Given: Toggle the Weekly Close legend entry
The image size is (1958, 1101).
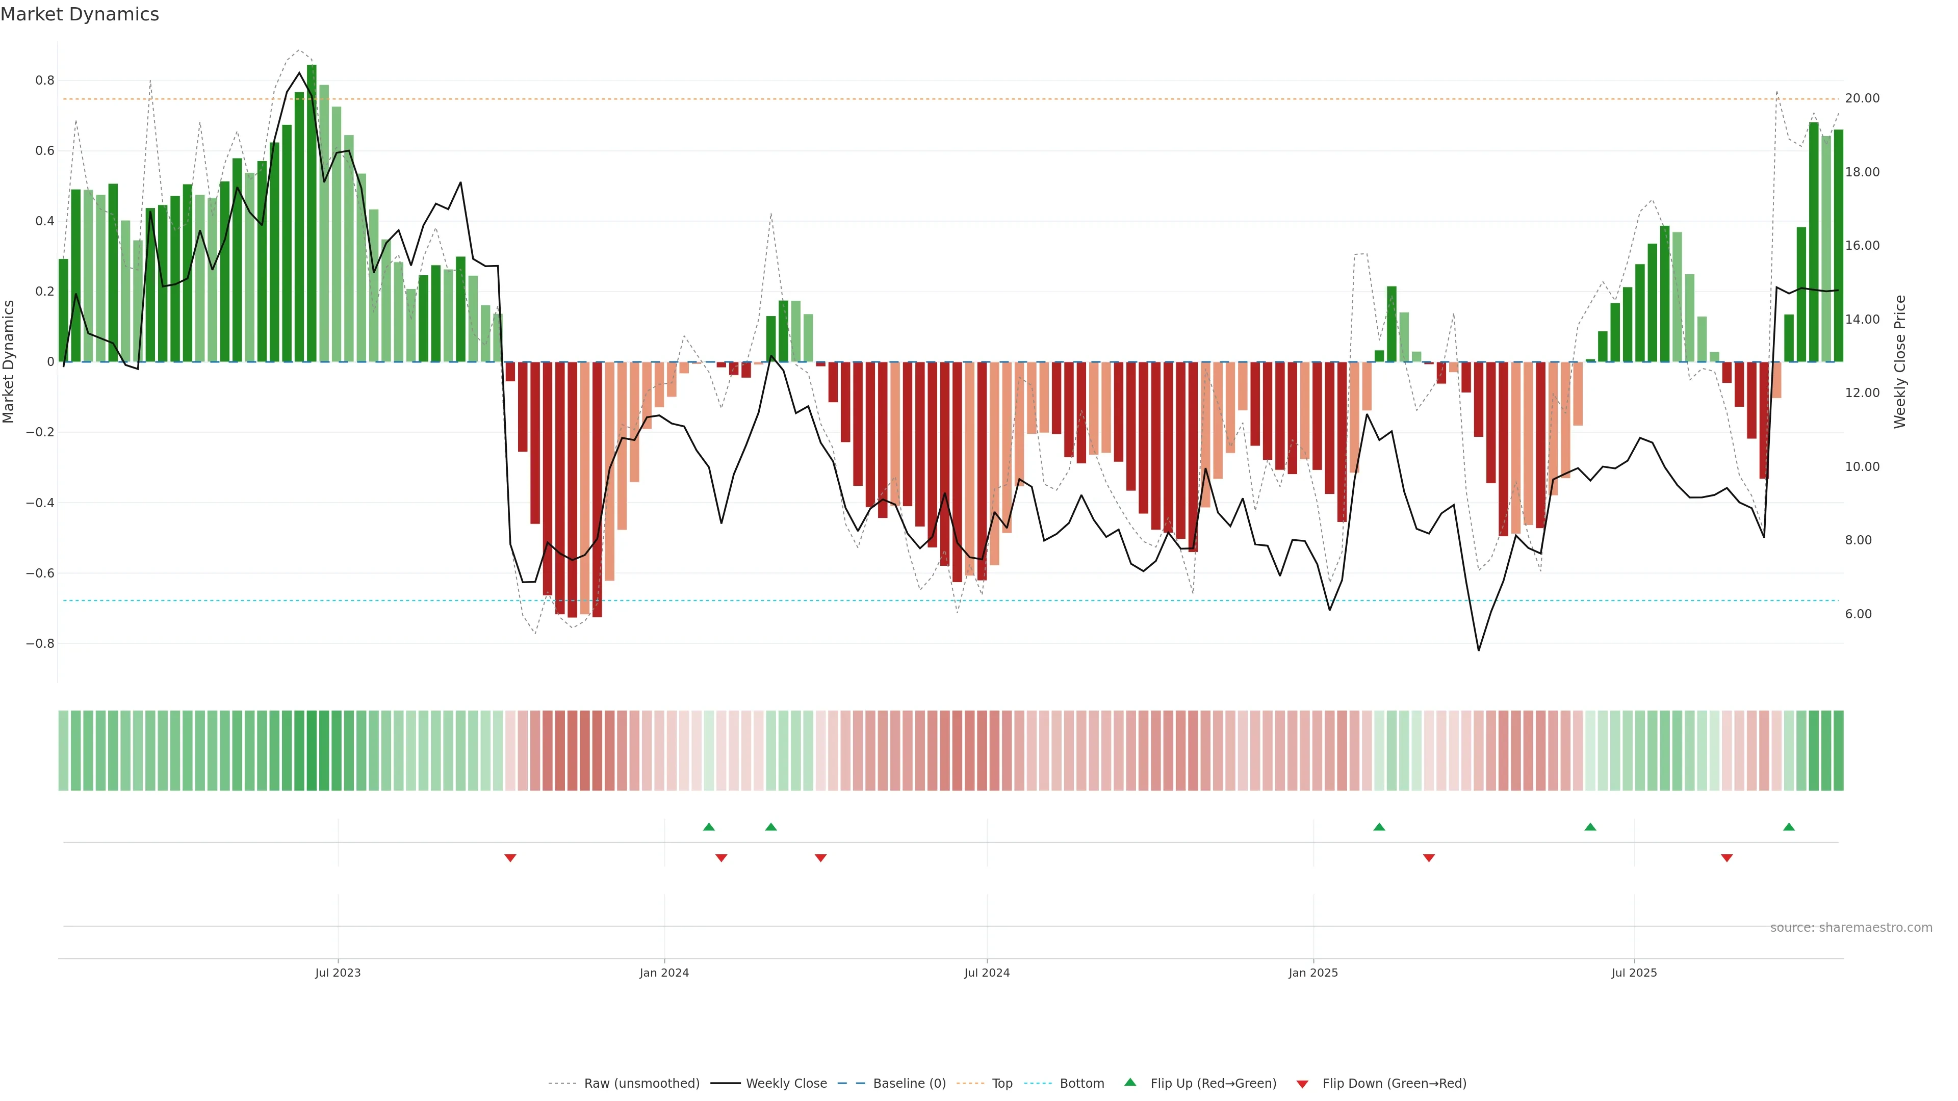Looking at the screenshot, I should [x=786, y=1084].
